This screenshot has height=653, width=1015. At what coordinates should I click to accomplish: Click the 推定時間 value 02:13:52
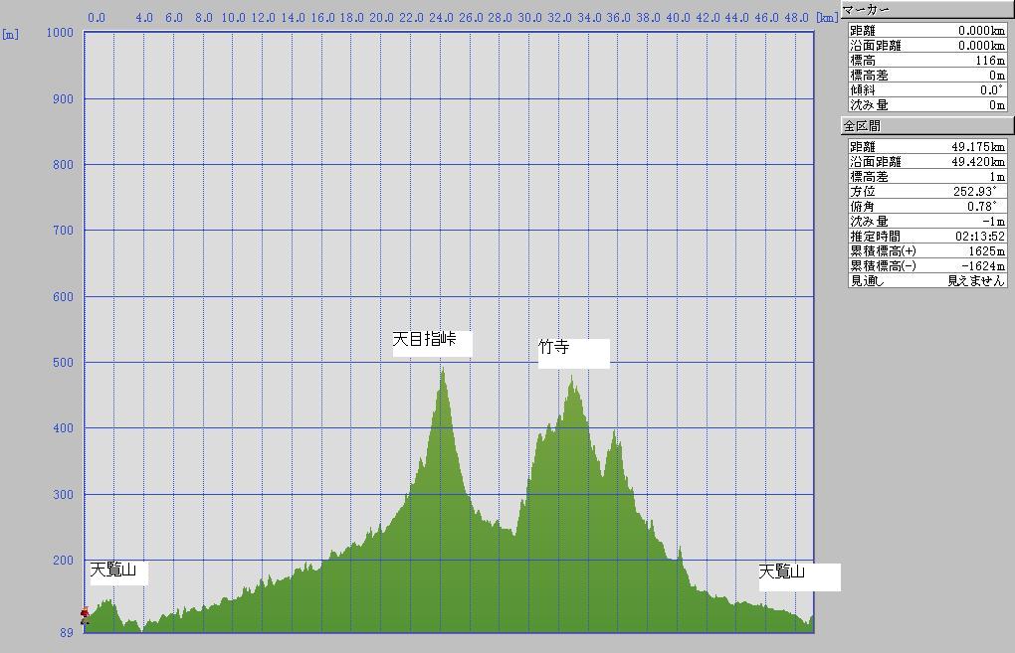tap(979, 237)
